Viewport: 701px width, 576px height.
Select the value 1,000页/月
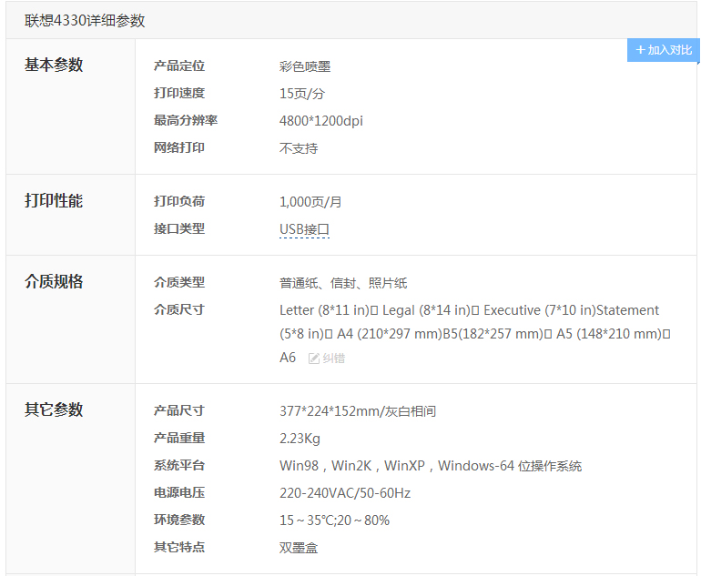point(310,202)
